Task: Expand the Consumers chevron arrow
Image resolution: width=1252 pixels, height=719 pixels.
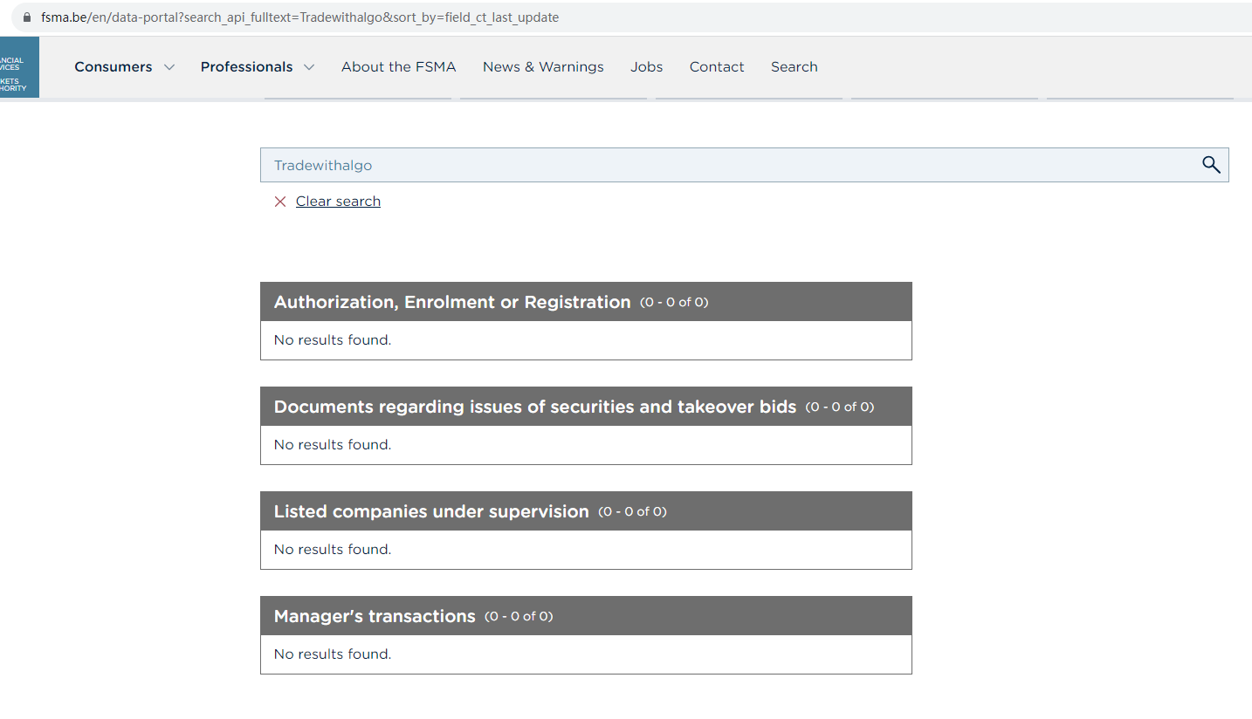Action: click(x=169, y=67)
